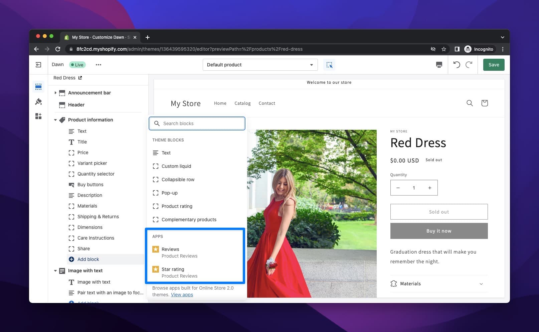Click the Undo arrow icon

tap(457, 65)
